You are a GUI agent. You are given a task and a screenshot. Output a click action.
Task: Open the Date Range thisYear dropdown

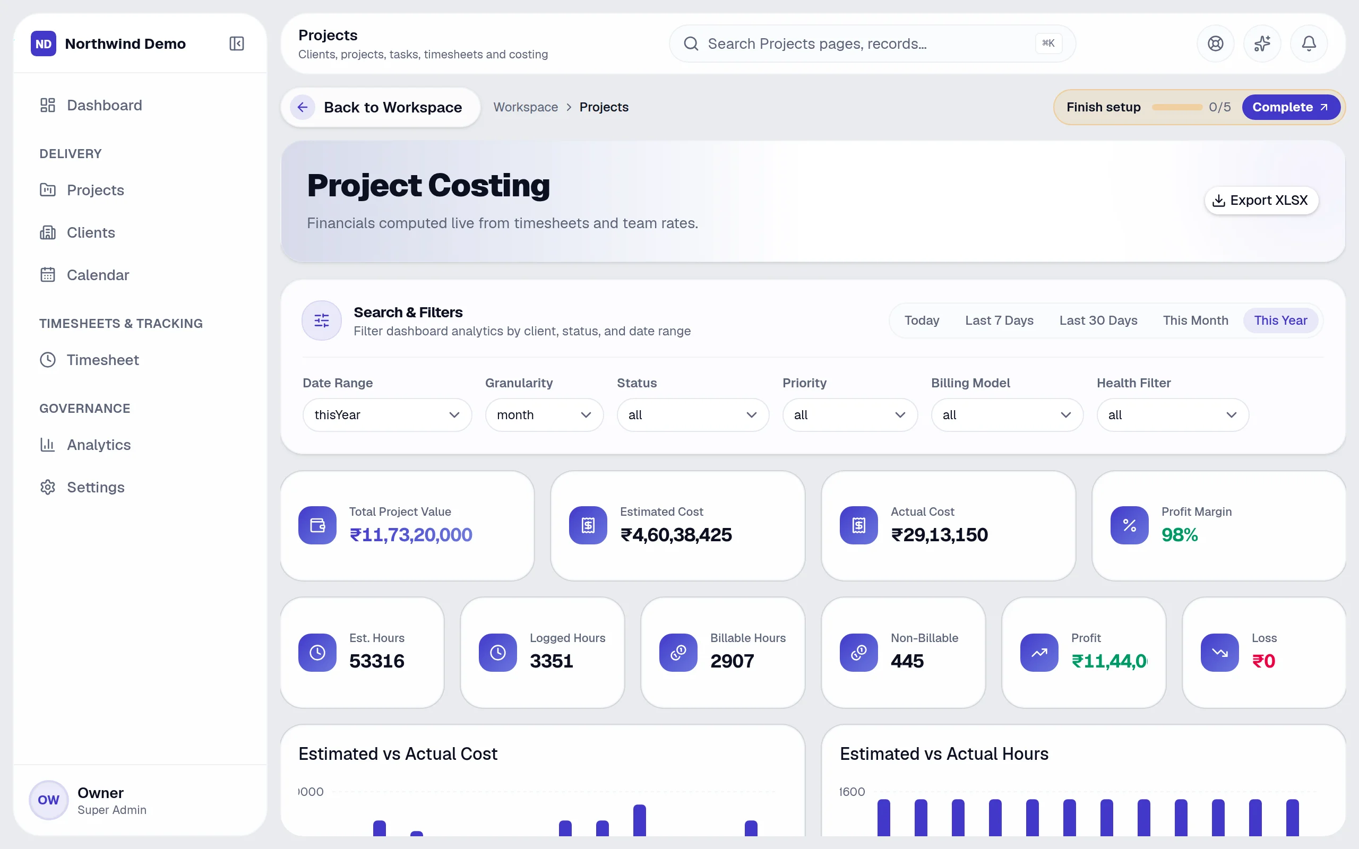387,415
